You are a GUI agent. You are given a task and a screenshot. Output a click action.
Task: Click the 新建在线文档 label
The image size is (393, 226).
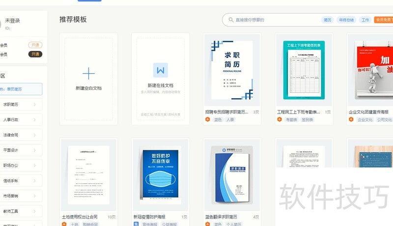coord(161,85)
